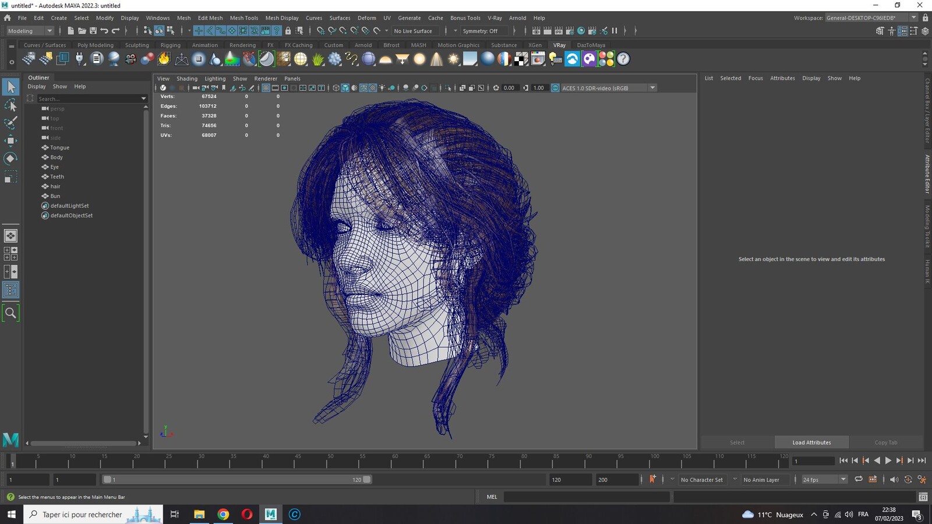Open the Mesh Tools menu
Image resolution: width=932 pixels, height=524 pixels.
[x=243, y=18]
